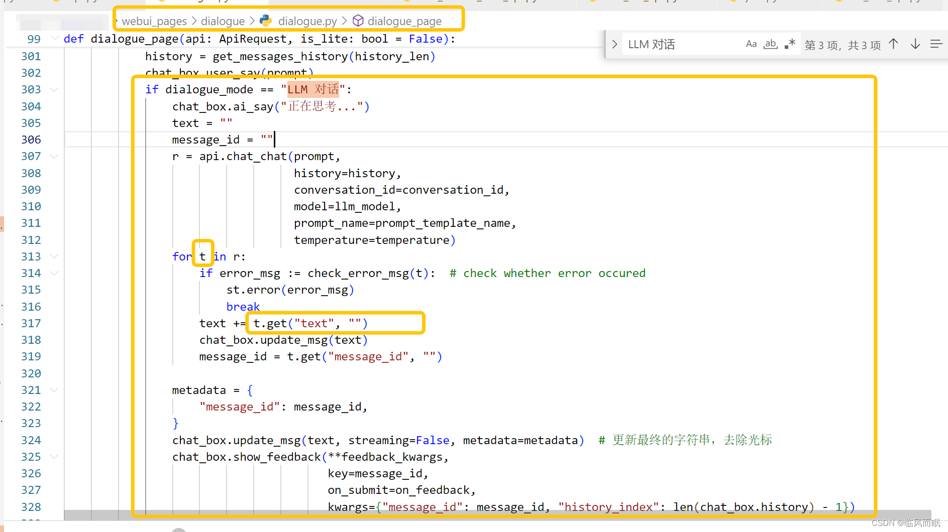Click line number 324 in gutter
This screenshot has width=948, height=532.
coord(31,440)
